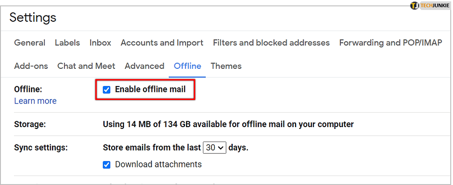Open the sync days dropdown showing 30
This screenshot has height=185, width=453.
[215, 147]
